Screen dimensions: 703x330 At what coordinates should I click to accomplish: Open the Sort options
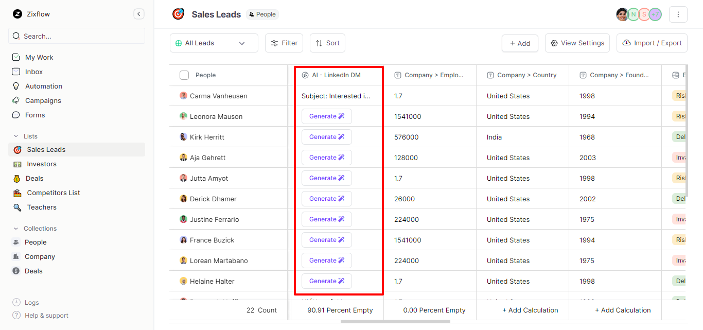[327, 43]
